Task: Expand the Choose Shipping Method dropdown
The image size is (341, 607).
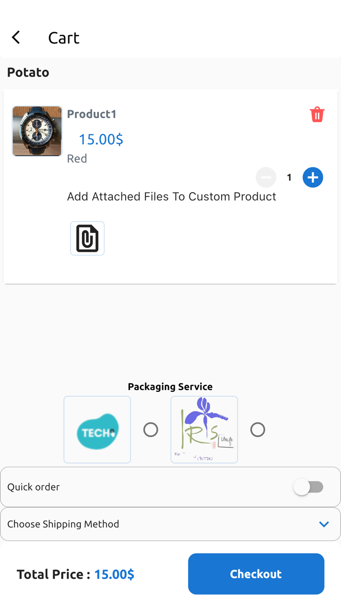Action: coord(170,524)
